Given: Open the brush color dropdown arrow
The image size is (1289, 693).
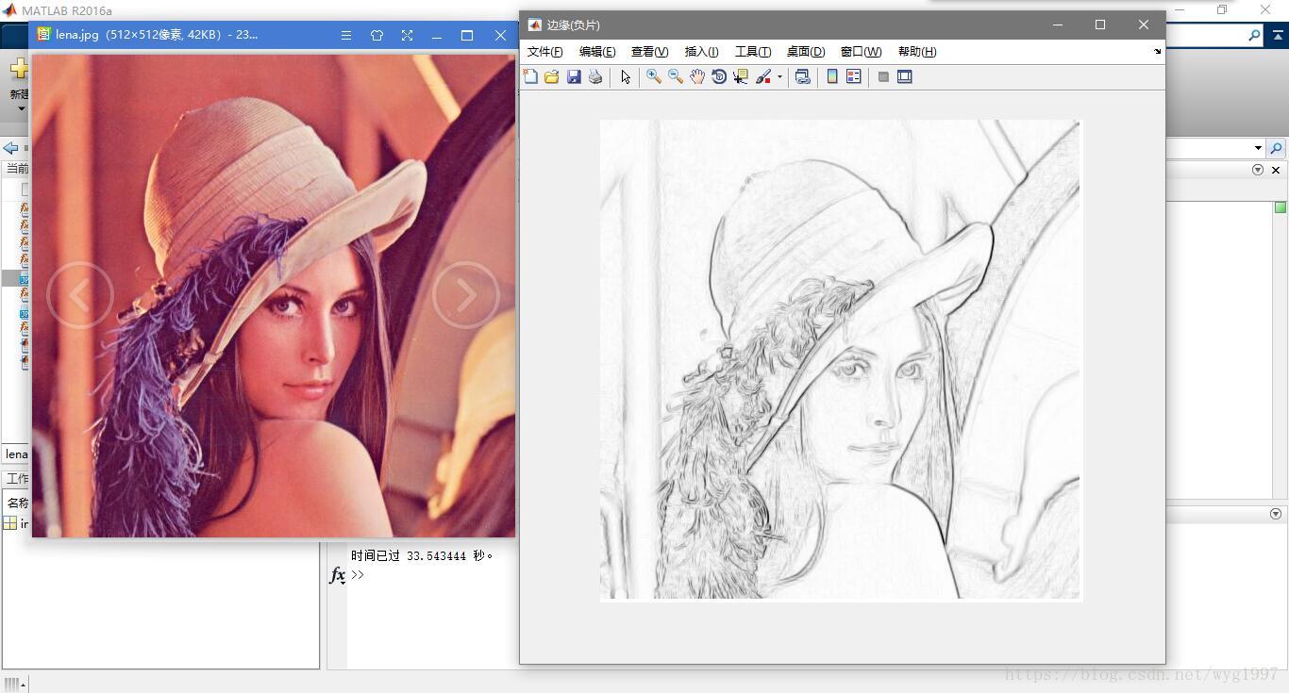Looking at the screenshot, I should click(779, 78).
